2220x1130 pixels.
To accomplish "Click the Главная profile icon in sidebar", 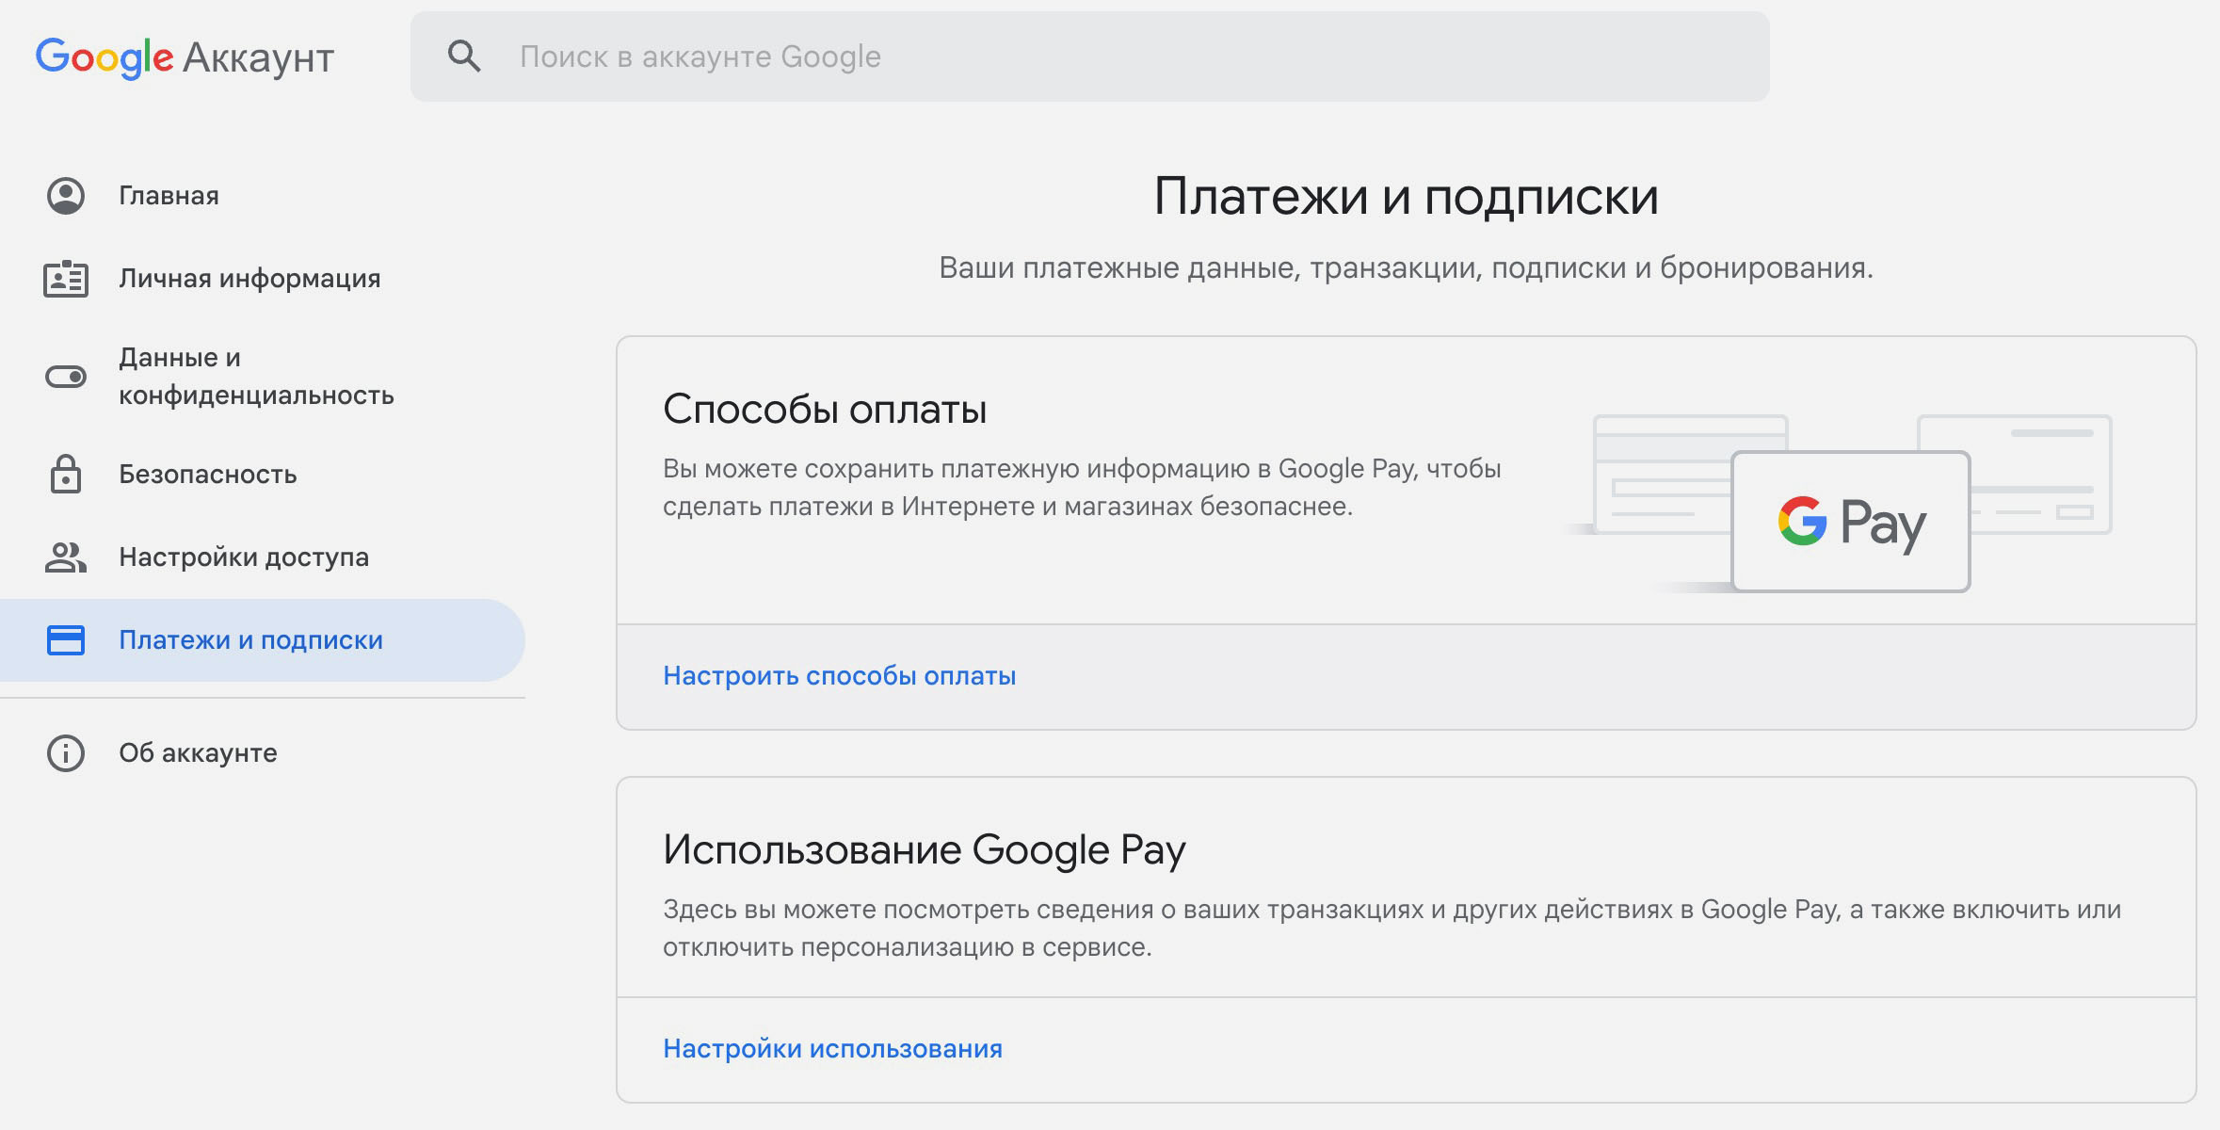I will point(66,196).
